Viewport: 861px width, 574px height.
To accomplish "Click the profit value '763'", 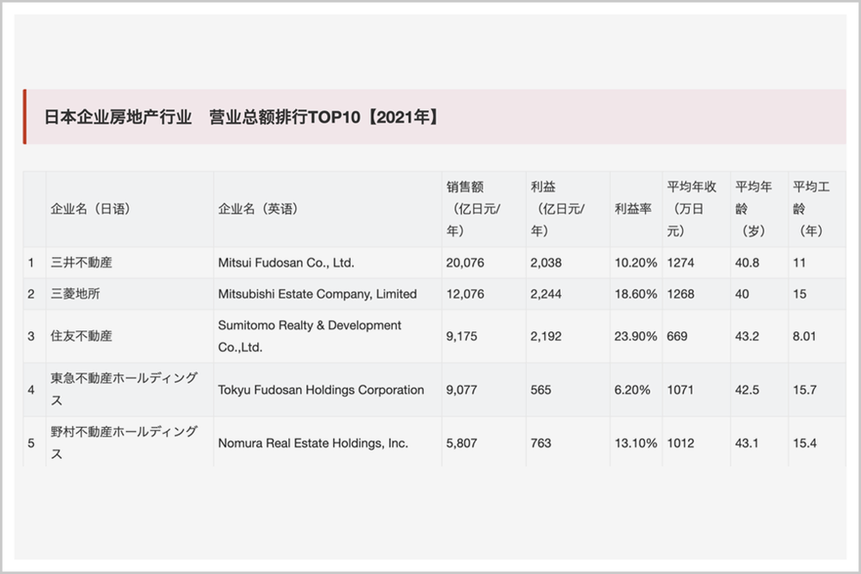I will pyautogui.click(x=541, y=443).
